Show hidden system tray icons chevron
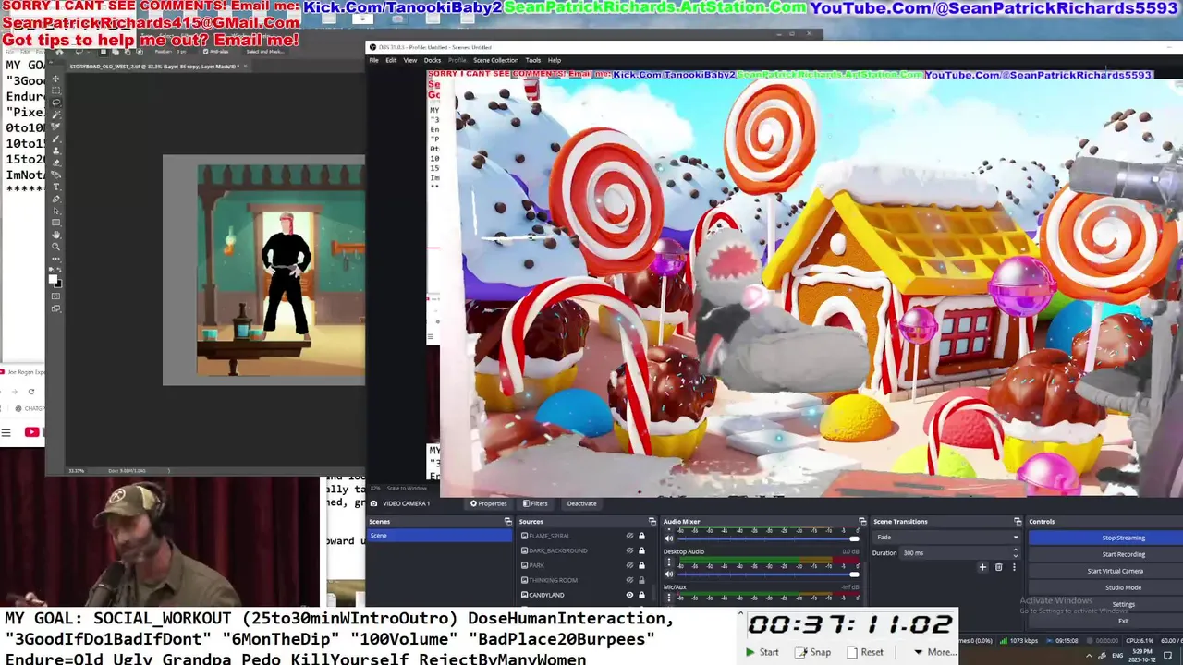Screen dimensions: 1183x665 [x=1089, y=655]
